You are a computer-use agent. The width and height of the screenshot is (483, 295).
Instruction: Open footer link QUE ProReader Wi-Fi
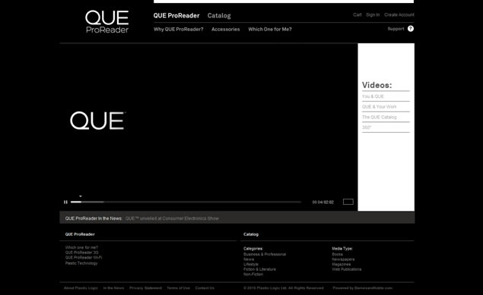(84, 258)
